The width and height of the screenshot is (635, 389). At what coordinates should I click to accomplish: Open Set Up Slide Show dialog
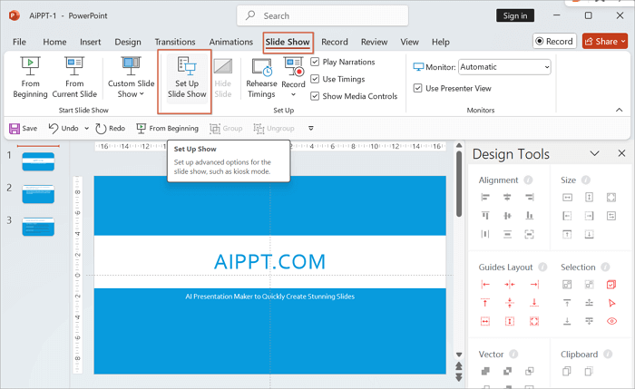point(187,78)
